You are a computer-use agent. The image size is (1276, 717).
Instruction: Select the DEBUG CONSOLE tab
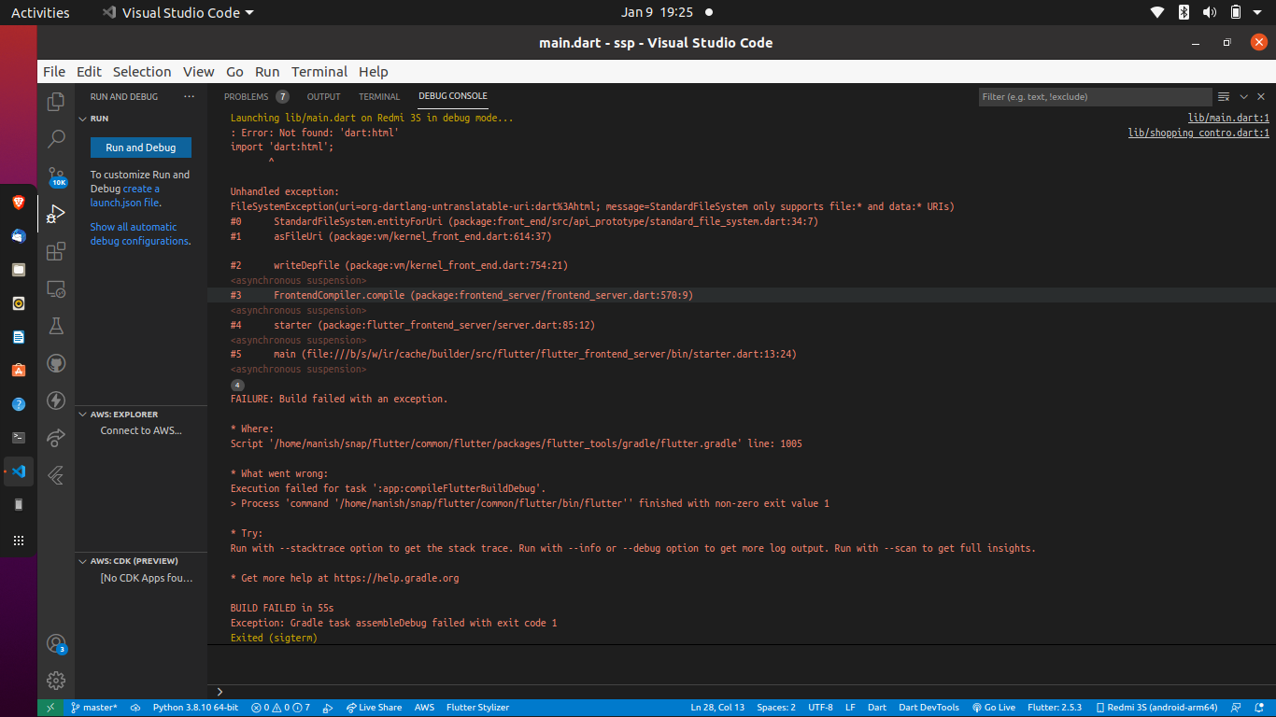click(x=453, y=96)
